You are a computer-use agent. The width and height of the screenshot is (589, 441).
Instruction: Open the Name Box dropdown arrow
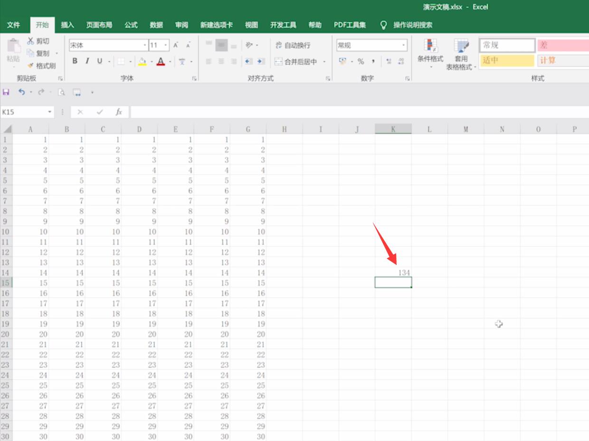tap(49, 112)
